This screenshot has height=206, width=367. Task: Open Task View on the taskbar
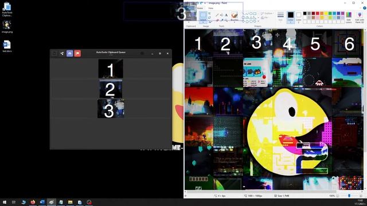[14, 202]
